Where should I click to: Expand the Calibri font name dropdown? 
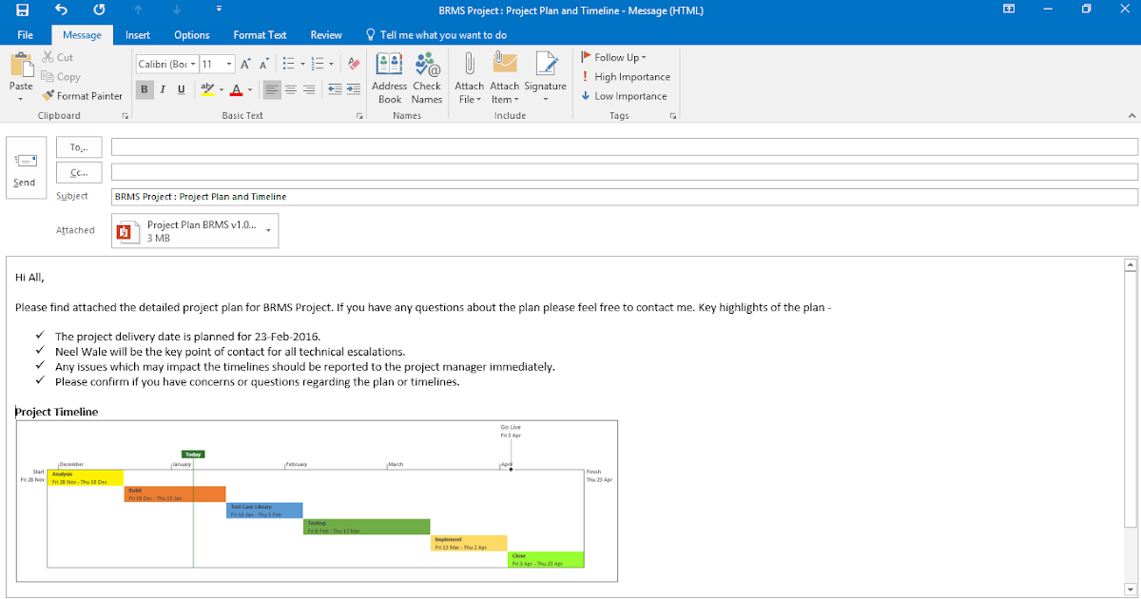tap(193, 64)
